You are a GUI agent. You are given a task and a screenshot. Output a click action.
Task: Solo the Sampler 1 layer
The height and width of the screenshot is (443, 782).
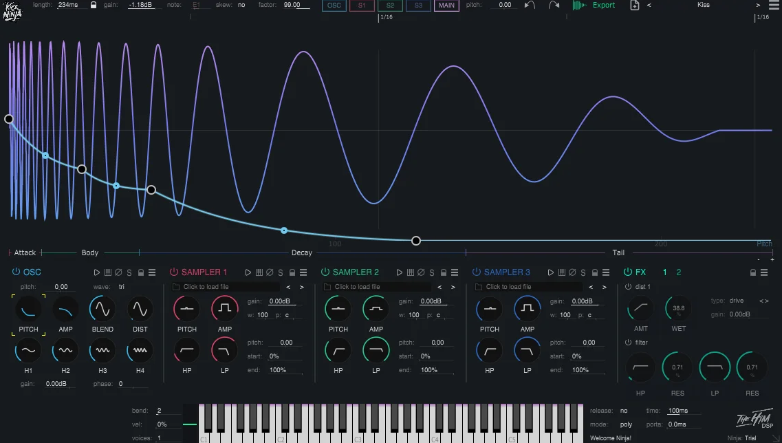[281, 272]
